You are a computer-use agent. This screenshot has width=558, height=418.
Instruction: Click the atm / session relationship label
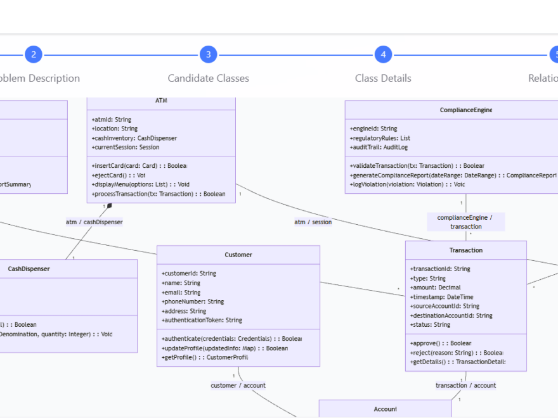coord(313,222)
